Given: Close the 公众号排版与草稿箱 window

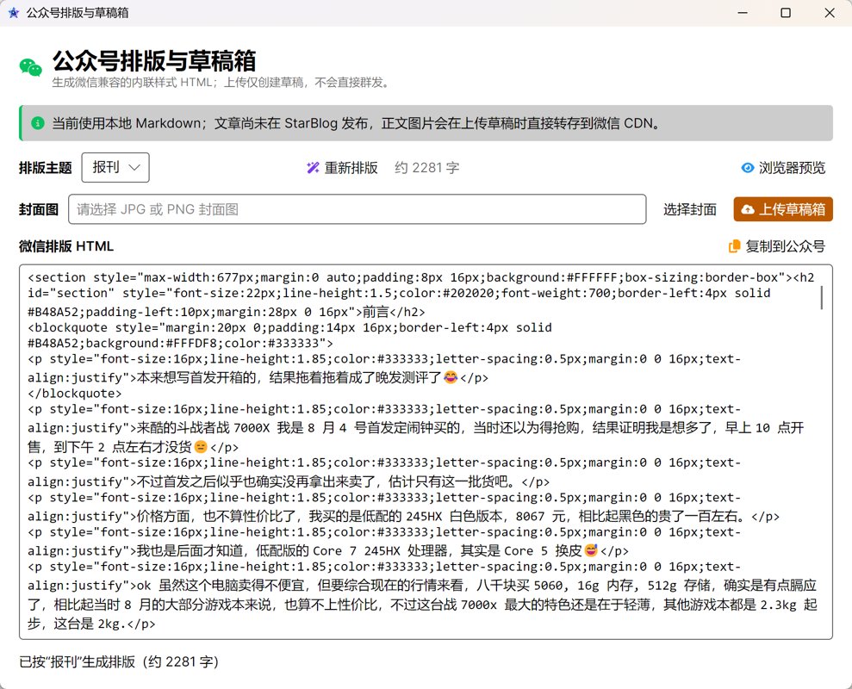Looking at the screenshot, I should [830, 13].
